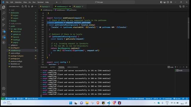Open en.json in the Explorer
Image resolution: width=191 pixels, height=107 pixels.
(x=23, y=15)
